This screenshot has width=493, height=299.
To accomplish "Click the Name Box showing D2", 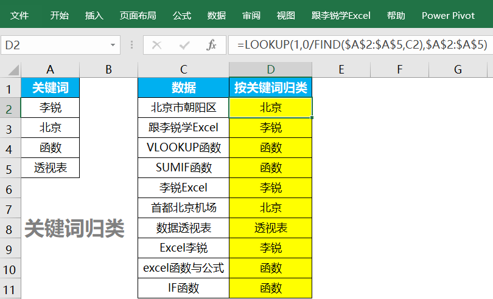I will (x=55, y=45).
